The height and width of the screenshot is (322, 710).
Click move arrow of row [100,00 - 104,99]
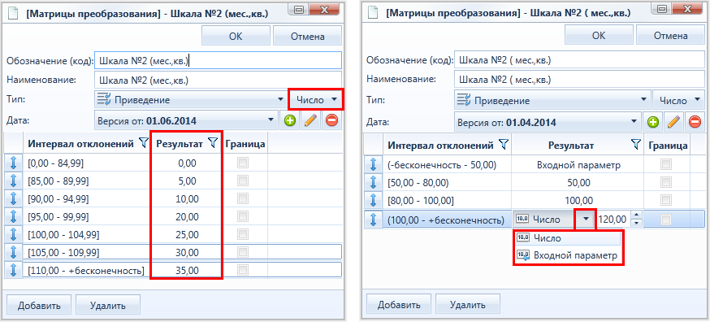(13, 234)
